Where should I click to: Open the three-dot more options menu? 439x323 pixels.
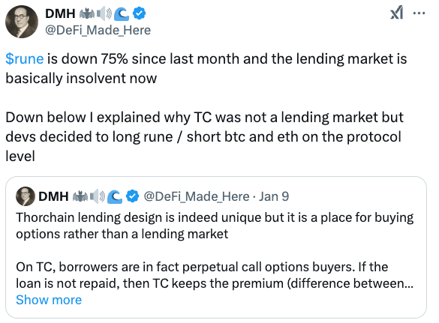[x=419, y=13]
